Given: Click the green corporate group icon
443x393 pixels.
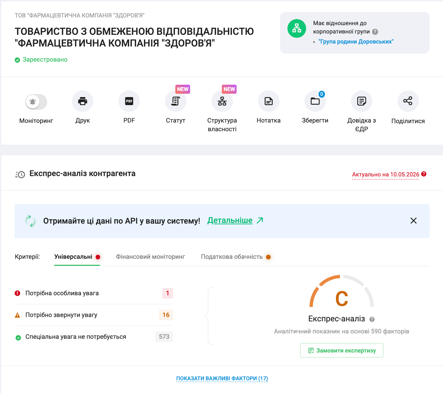Looking at the screenshot, I should click(297, 28).
